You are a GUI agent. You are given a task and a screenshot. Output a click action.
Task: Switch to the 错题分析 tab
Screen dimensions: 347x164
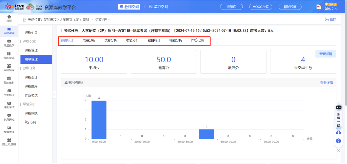pyautogui.click(x=176, y=40)
